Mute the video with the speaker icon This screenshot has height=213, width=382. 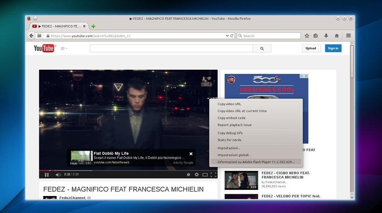[x=58, y=175]
